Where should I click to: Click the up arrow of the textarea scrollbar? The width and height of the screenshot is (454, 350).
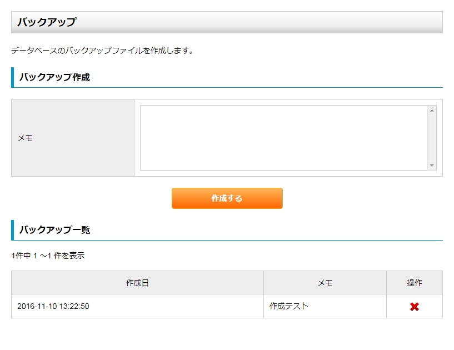coord(432,110)
